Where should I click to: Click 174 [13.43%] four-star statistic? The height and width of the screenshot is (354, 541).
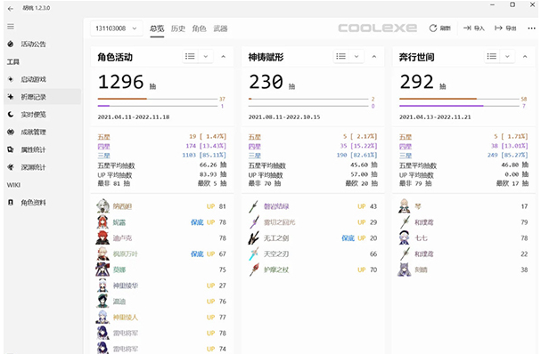206,146
